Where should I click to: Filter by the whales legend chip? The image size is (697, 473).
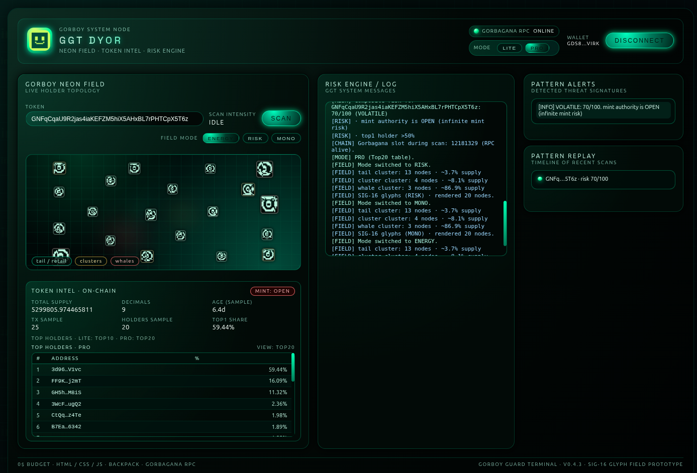coord(125,261)
